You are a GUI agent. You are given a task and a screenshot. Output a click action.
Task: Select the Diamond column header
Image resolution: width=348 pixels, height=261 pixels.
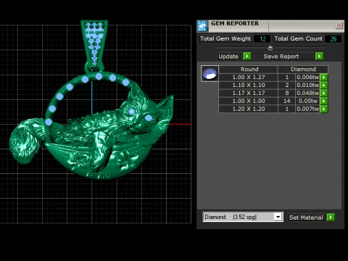[303, 70]
